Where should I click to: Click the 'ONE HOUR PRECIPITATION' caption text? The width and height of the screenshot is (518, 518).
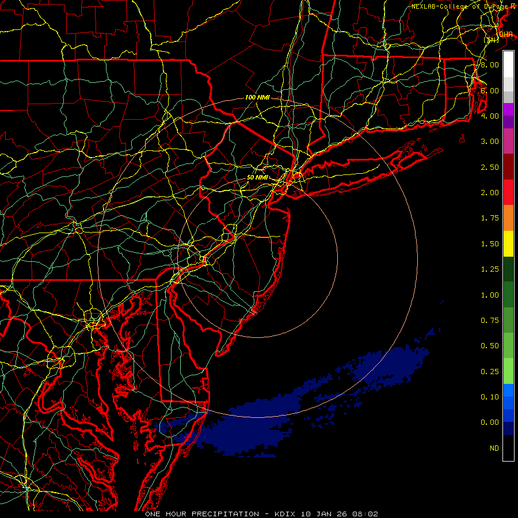tap(202, 514)
